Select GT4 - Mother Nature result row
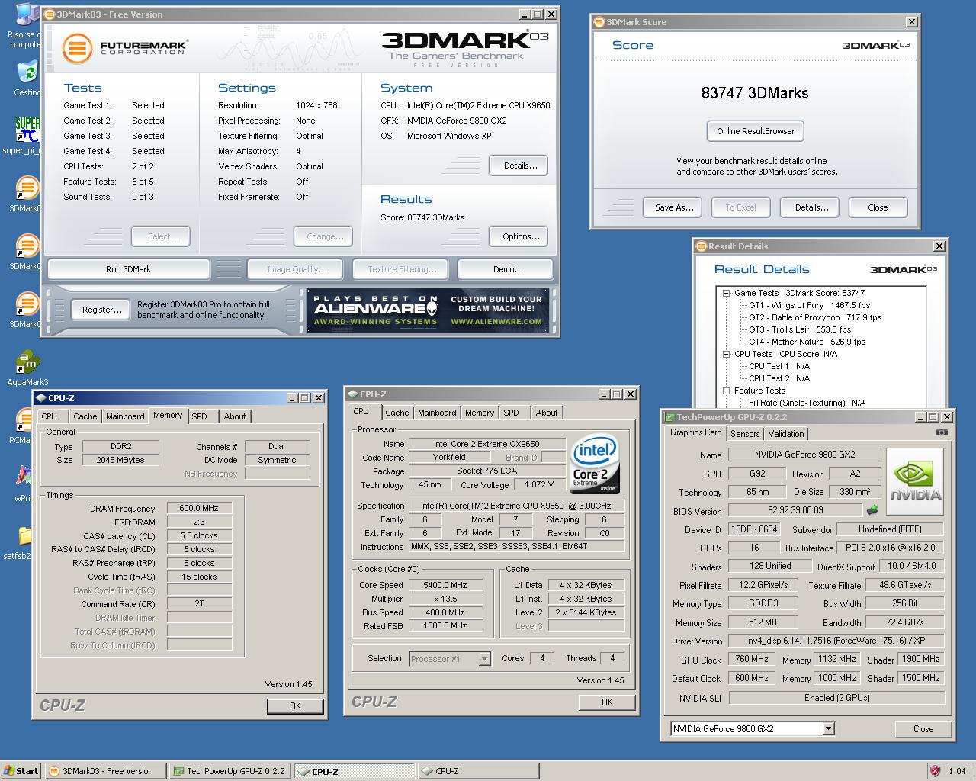Viewport: 976px width, 781px height. [807, 342]
